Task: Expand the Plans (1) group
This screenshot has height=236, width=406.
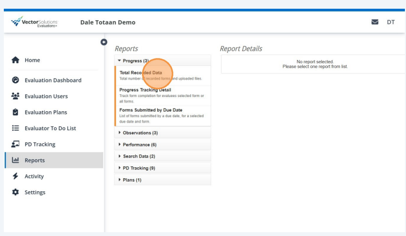Action: tap(163, 180)
